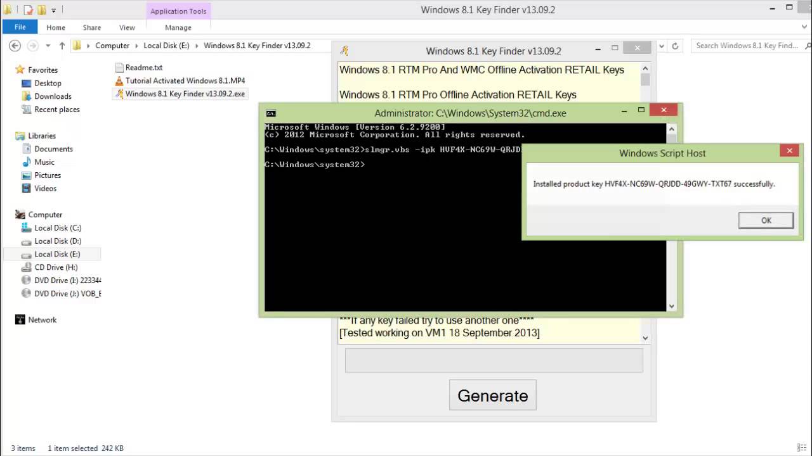
Task: Click '[Tested working on VM1 18 September 2013]' text
Action: [x=440, y=332]
